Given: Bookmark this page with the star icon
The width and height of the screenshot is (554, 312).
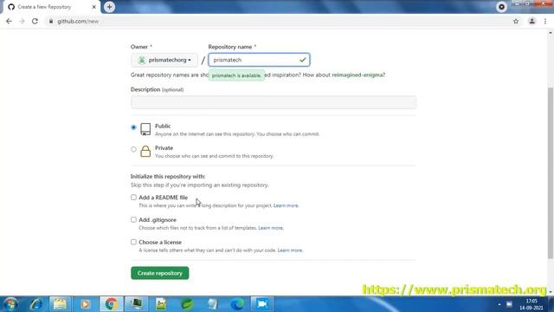Looking at the screenshot, I should point(516,21).
